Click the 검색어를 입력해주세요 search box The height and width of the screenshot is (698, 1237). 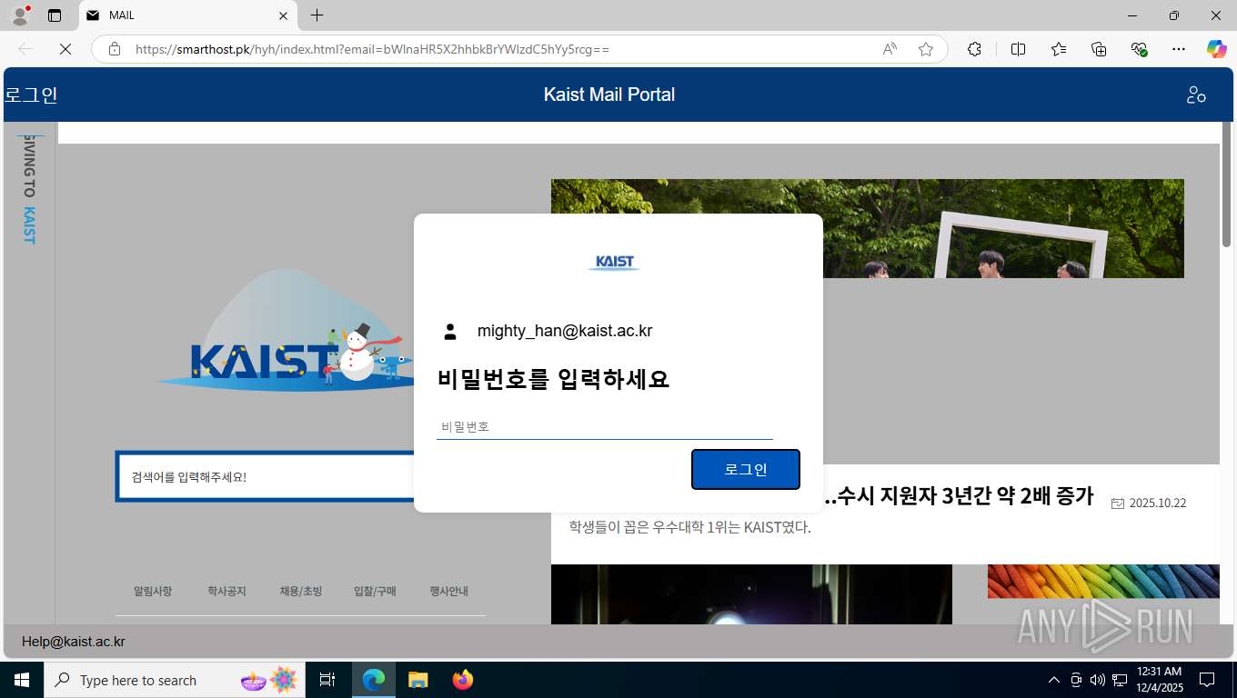(x=266, y=476)
